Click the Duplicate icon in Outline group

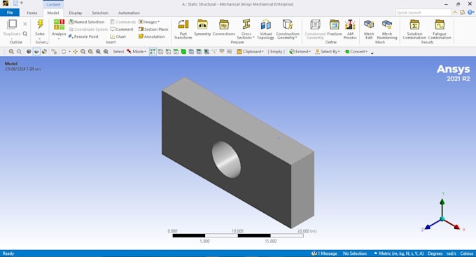point(12,24)
